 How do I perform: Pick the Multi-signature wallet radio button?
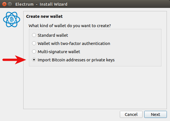point(34,52)
